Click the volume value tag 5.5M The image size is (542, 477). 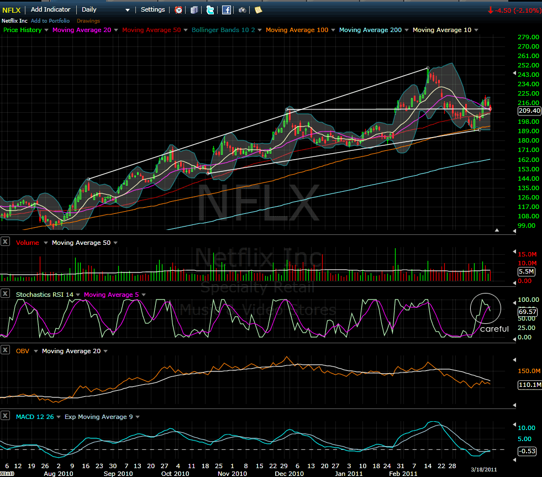point(527,271)
